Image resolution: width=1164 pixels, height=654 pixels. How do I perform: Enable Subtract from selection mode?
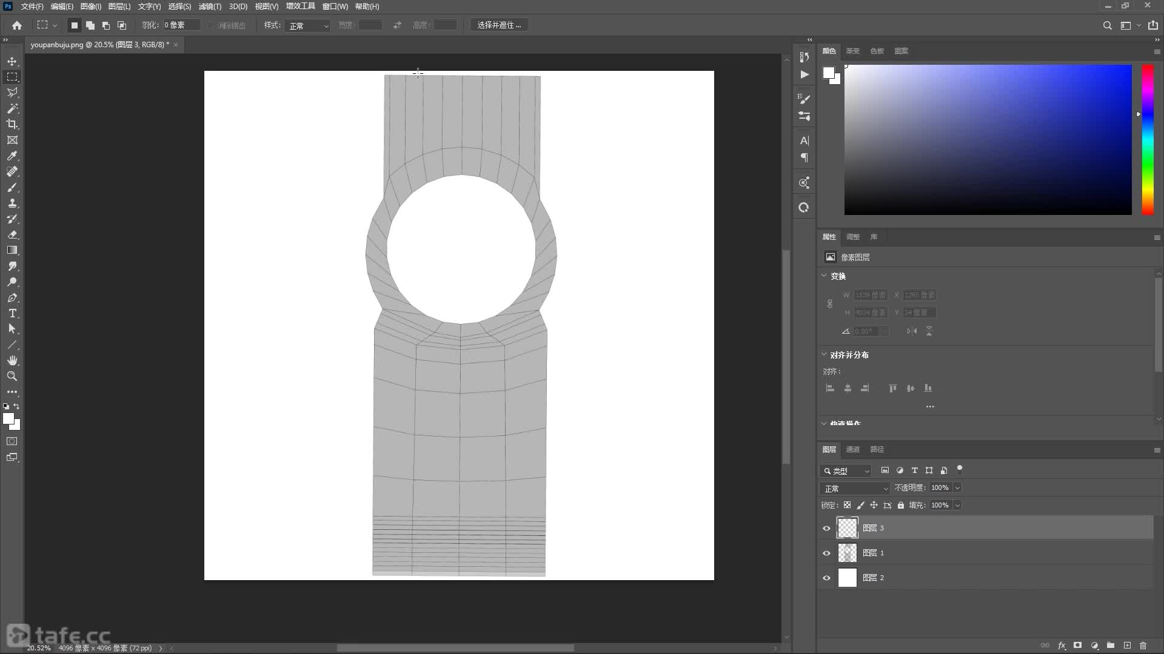[x=106, y=25]
